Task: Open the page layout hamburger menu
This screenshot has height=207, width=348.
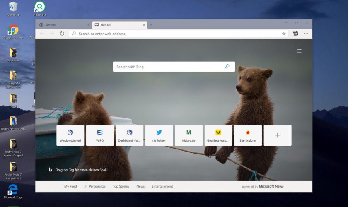Action: click(299, 51)
